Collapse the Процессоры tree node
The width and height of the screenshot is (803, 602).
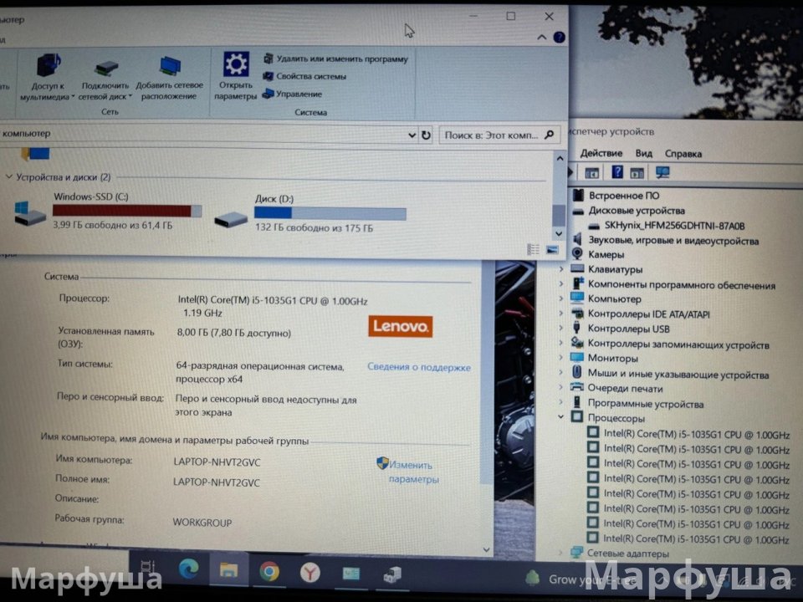pyautogui.click(x=561, y=417)
